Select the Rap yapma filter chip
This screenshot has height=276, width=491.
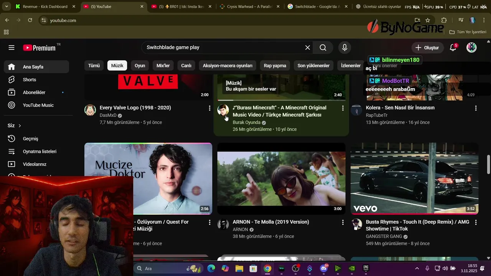[275, 66]
